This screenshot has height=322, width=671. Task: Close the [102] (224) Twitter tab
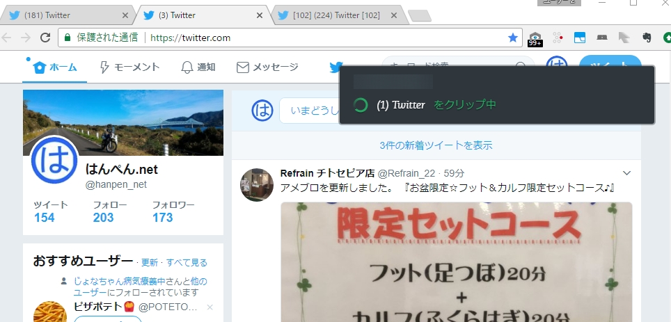[x=394, y=15]
